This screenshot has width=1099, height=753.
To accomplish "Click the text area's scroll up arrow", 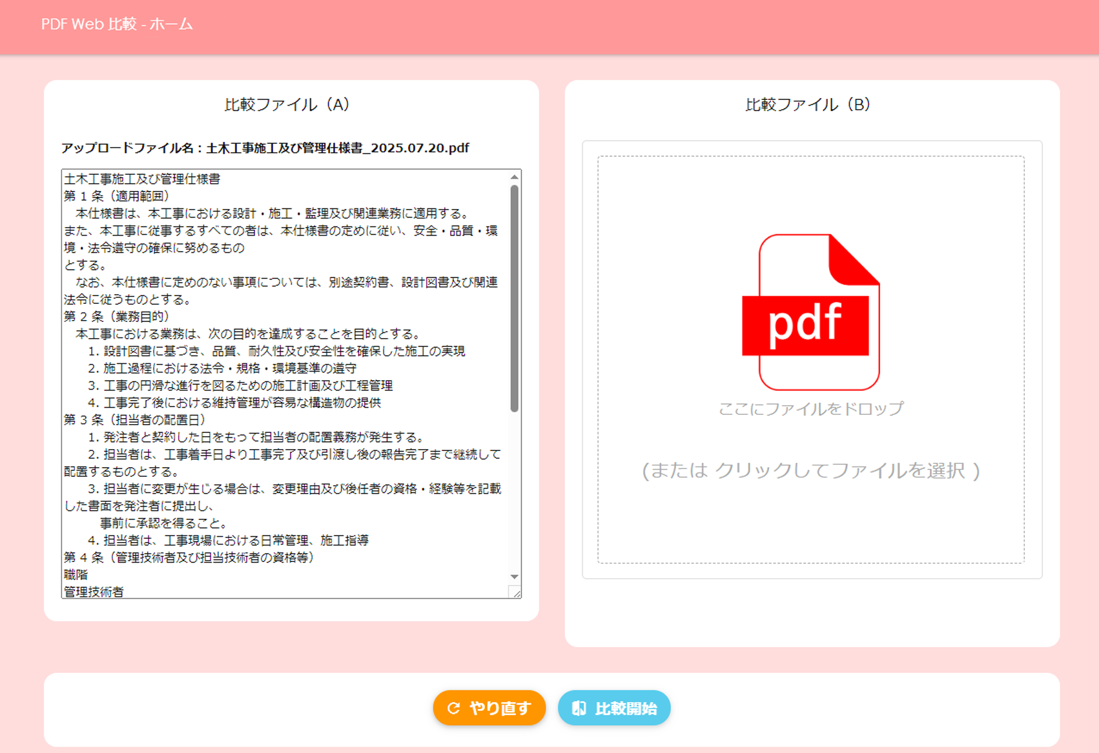I will 515,177.
